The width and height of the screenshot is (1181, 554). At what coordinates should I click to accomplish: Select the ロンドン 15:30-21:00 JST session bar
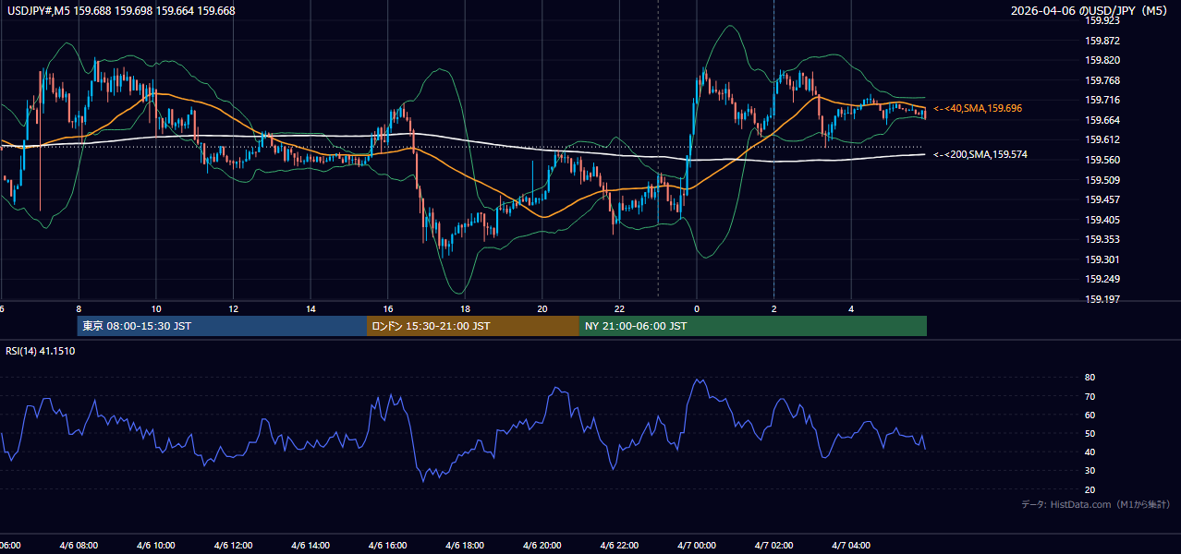click(473, 326)
